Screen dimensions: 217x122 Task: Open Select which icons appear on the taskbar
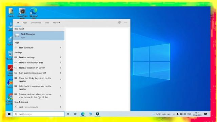point(38,87)
